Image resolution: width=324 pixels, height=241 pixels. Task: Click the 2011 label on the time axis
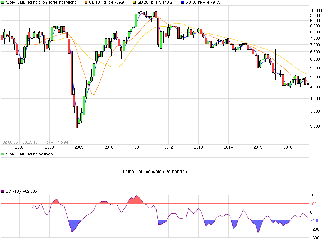pos(139,147)
